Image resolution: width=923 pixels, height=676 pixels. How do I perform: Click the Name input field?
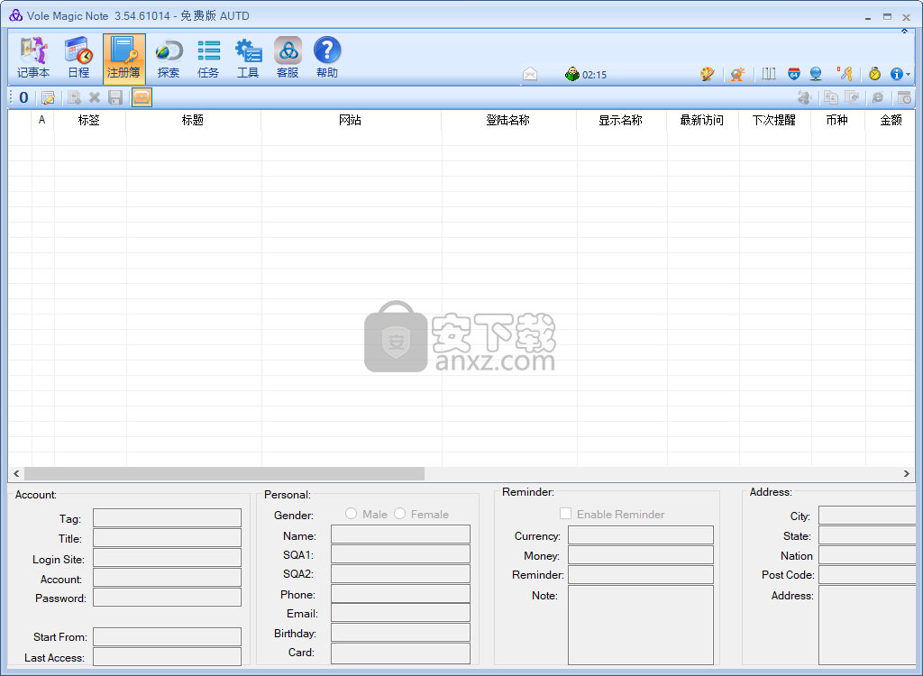pyautogui.click(x=400, y=534)
